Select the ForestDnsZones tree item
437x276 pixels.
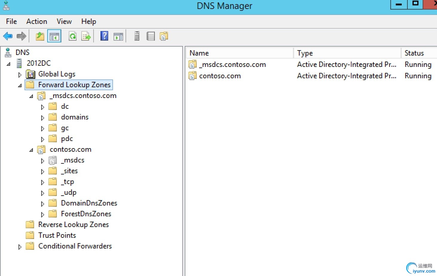click(x=86, y=214)
